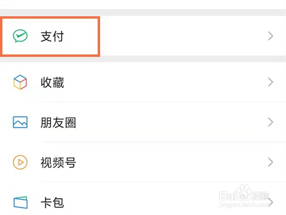Choose the 卡包 text label

click(x=52, y=203)
